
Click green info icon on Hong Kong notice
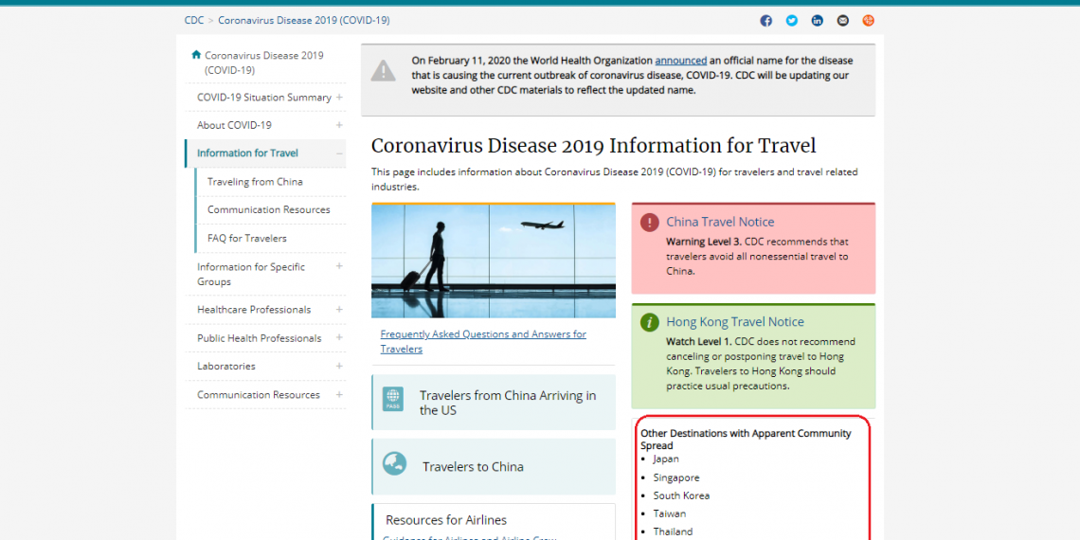pyautogui.click(x=649, y=323)
